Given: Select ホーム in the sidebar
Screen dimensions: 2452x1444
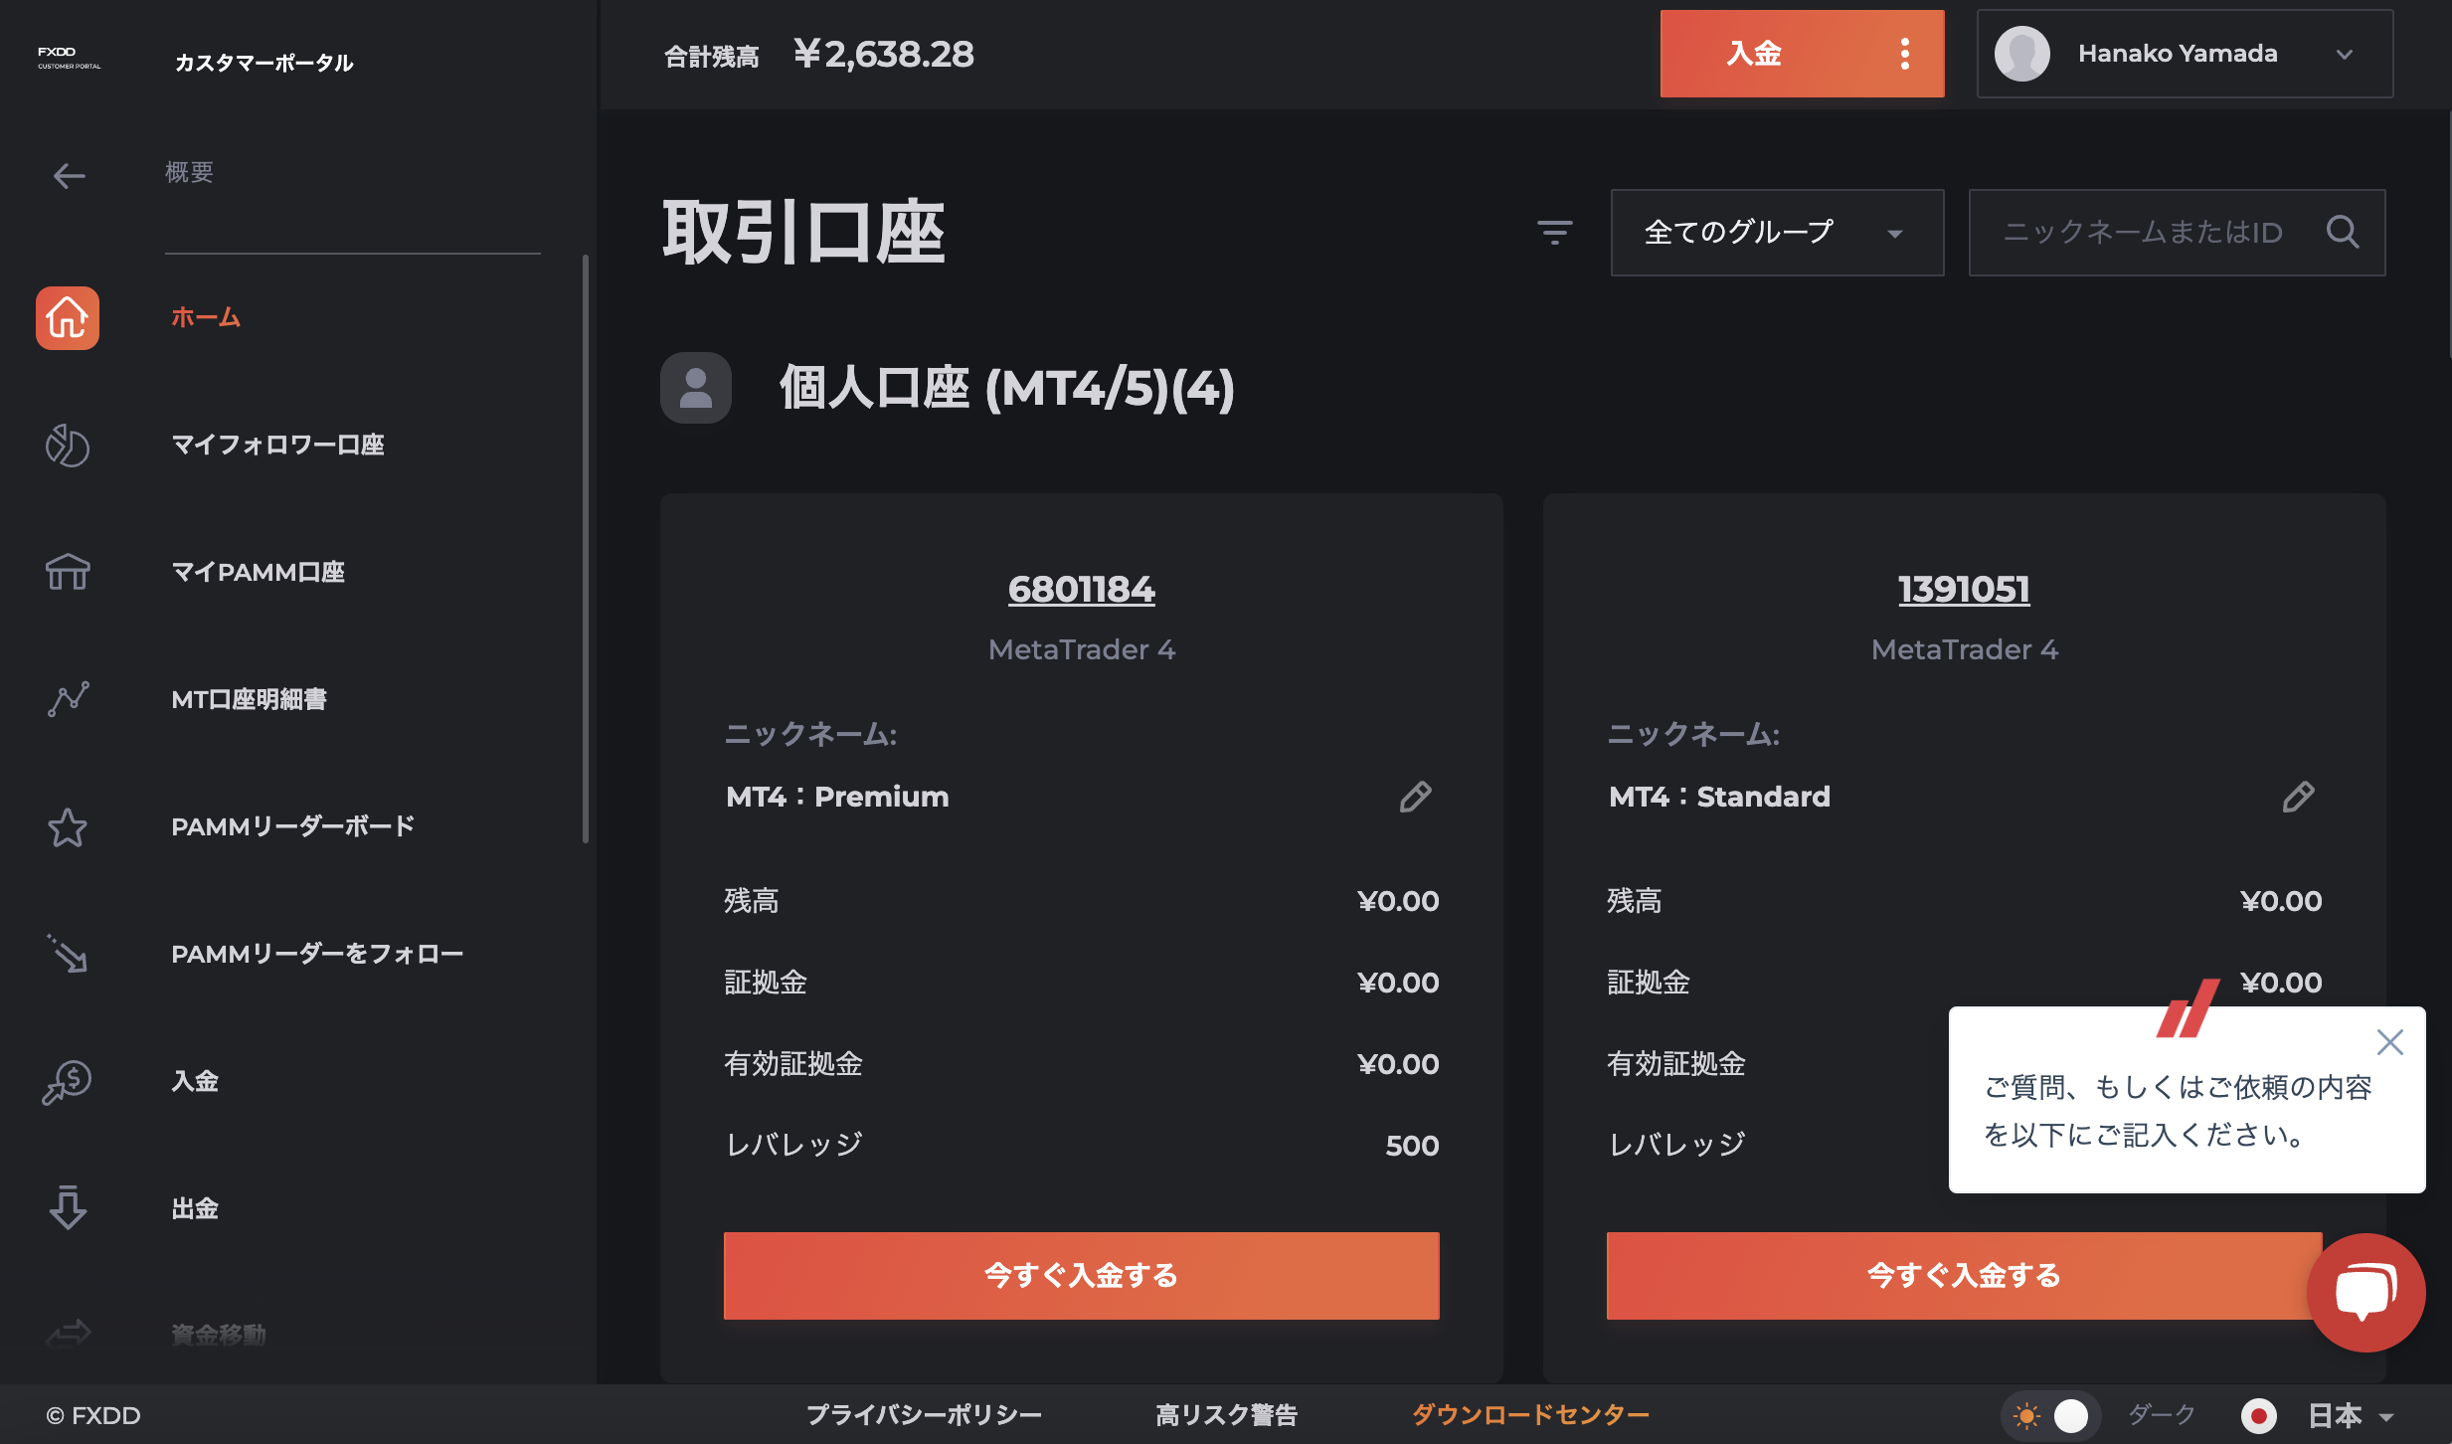Looking at the screenshot, I should coord(206,318).
